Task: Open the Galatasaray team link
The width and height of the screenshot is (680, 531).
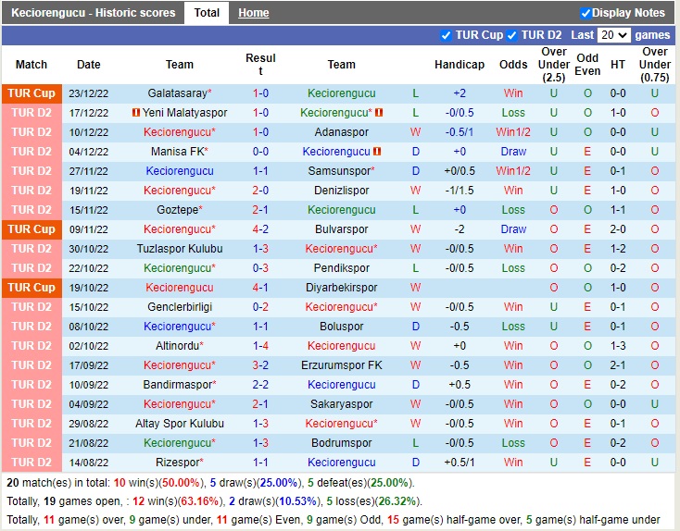Action: coord(177,93)
